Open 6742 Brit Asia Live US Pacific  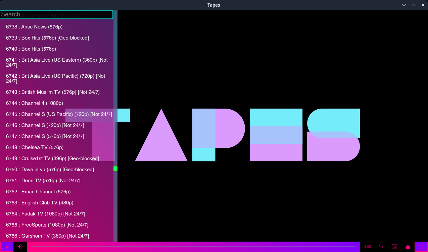coord(57,78)
